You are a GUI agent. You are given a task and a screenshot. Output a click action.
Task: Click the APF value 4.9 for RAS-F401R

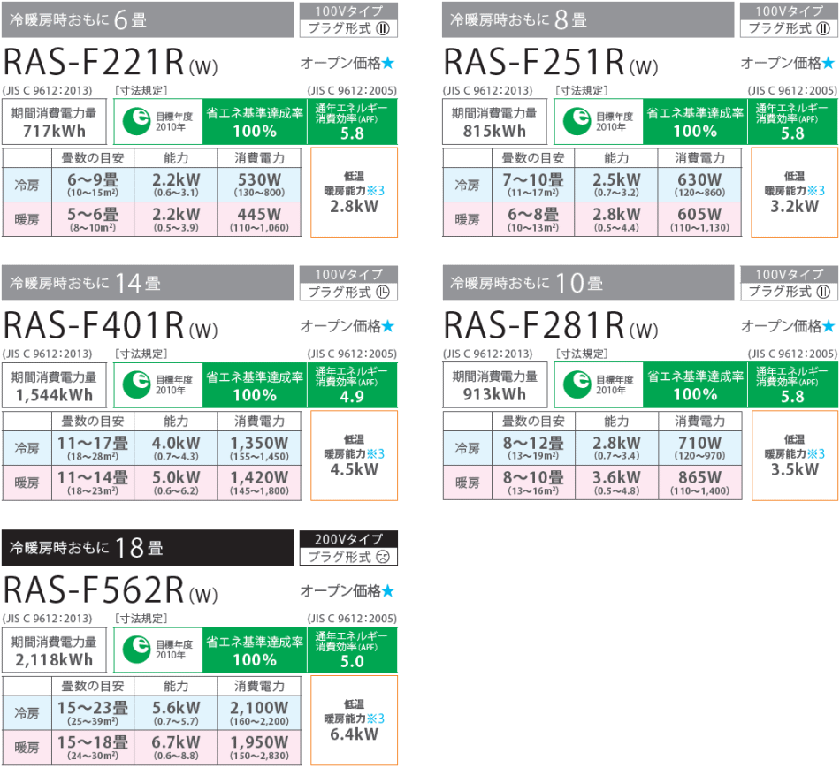[352, 397]
